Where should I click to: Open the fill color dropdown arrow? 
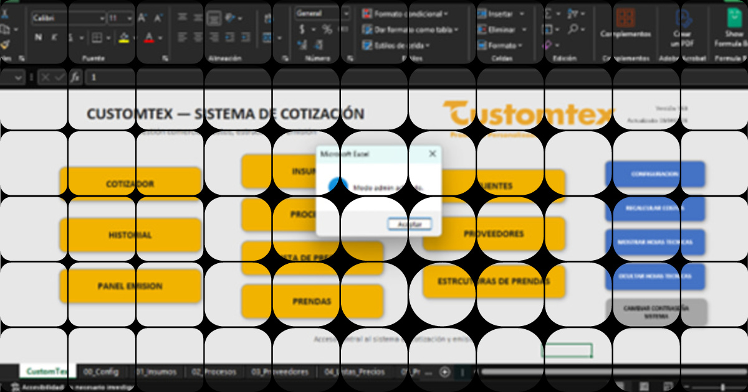[x=134, y=38]
